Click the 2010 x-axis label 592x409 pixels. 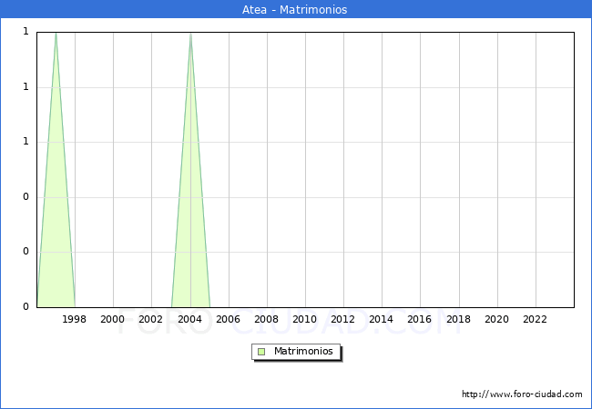(x=305, y=319)
